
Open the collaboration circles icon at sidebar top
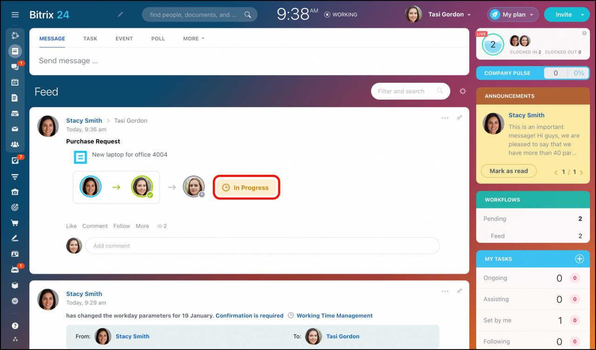tap(15, 35)
